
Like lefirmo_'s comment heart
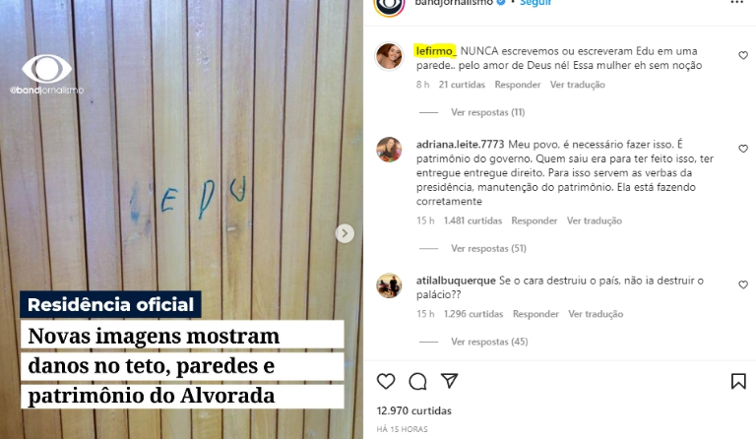coord(743,55)
